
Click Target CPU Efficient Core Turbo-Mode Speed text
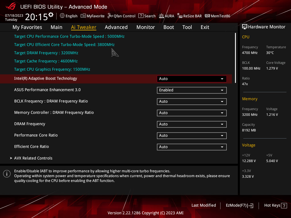(x=65, y=45)
